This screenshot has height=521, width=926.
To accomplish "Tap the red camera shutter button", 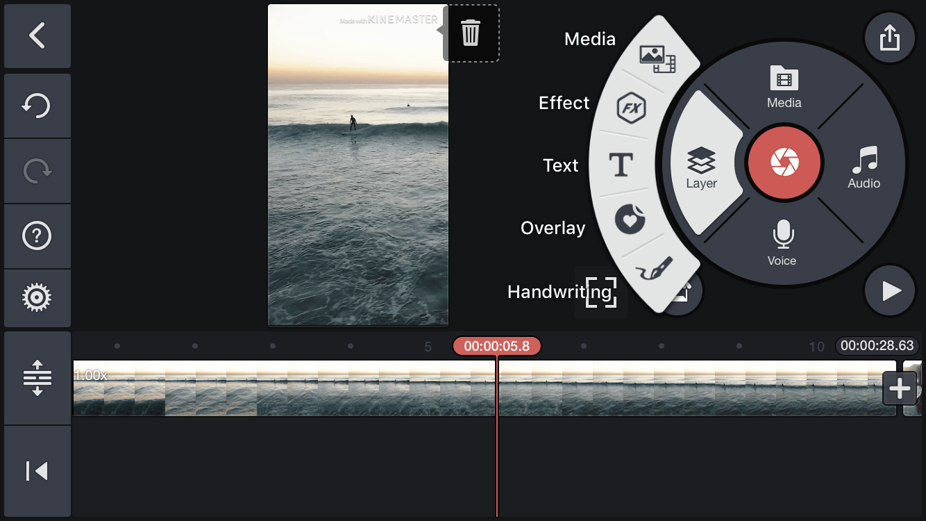I will tap(784, 163).
